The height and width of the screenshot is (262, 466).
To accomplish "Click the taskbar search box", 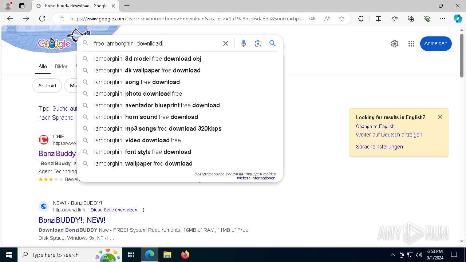I will pyautogui.click(x=70, y=255).
